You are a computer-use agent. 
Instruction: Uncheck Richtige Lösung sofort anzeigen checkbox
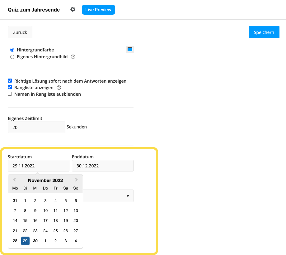(10, 80)
